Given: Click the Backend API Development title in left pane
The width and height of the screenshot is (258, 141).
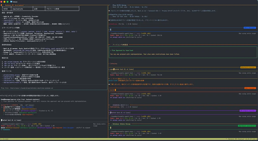Looking at the screenshot, I should [x=14, y=5].
